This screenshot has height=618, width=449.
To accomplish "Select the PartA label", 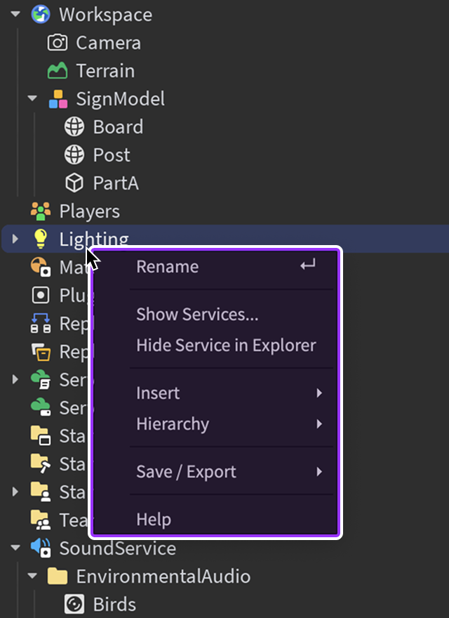I will click(116, 183).
